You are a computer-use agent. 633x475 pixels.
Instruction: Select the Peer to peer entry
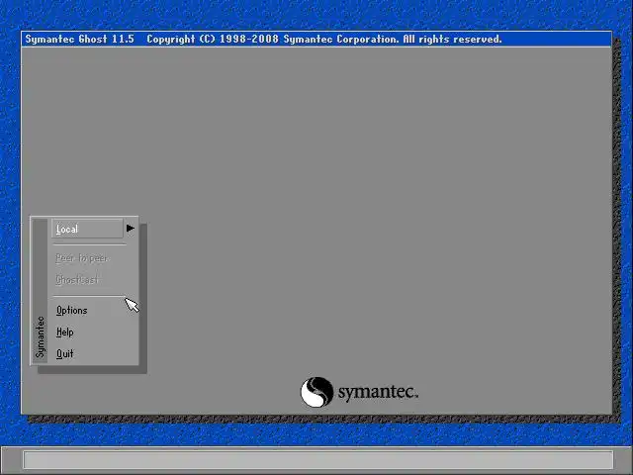[x=81, y=258]
